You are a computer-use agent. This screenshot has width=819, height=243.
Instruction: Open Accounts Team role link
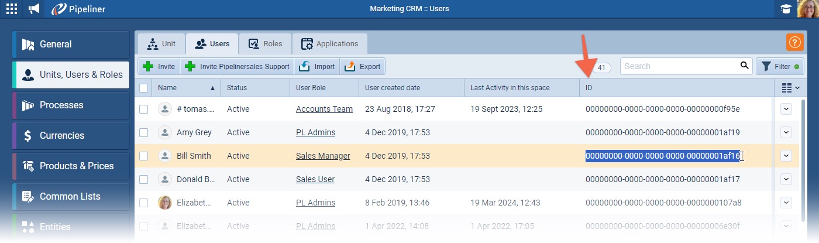(324, 109)
